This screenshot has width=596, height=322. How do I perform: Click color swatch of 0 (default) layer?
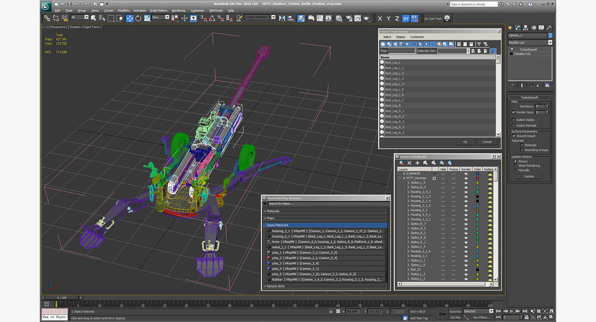478,173
